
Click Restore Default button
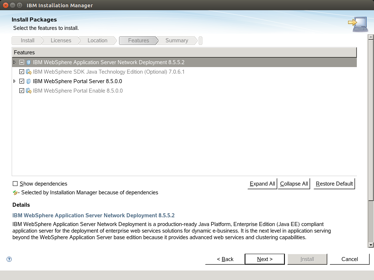[334, 184]
